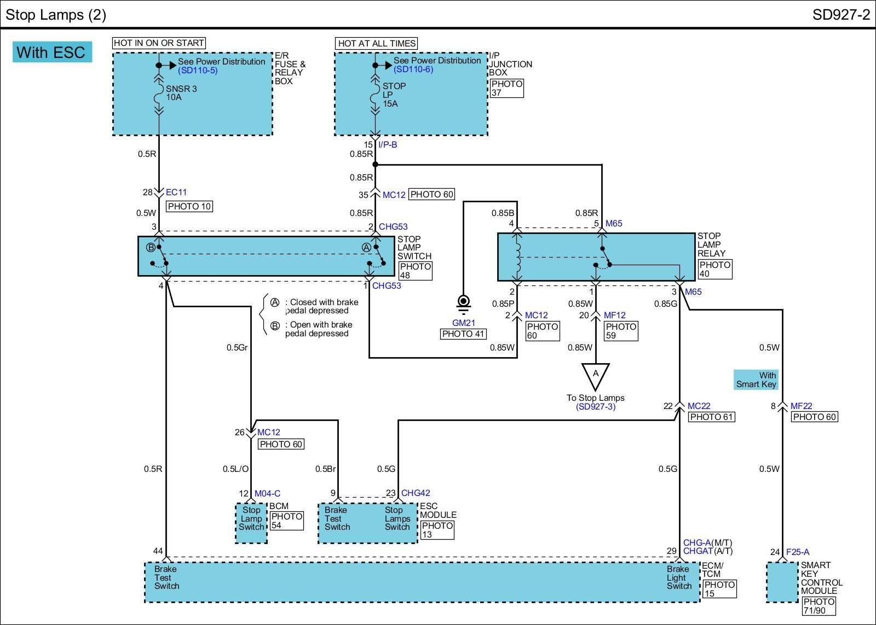The height and width of the screenshot is (625, 876).
Task: Open the CHG42 connector link
Action: coord(416,493)
